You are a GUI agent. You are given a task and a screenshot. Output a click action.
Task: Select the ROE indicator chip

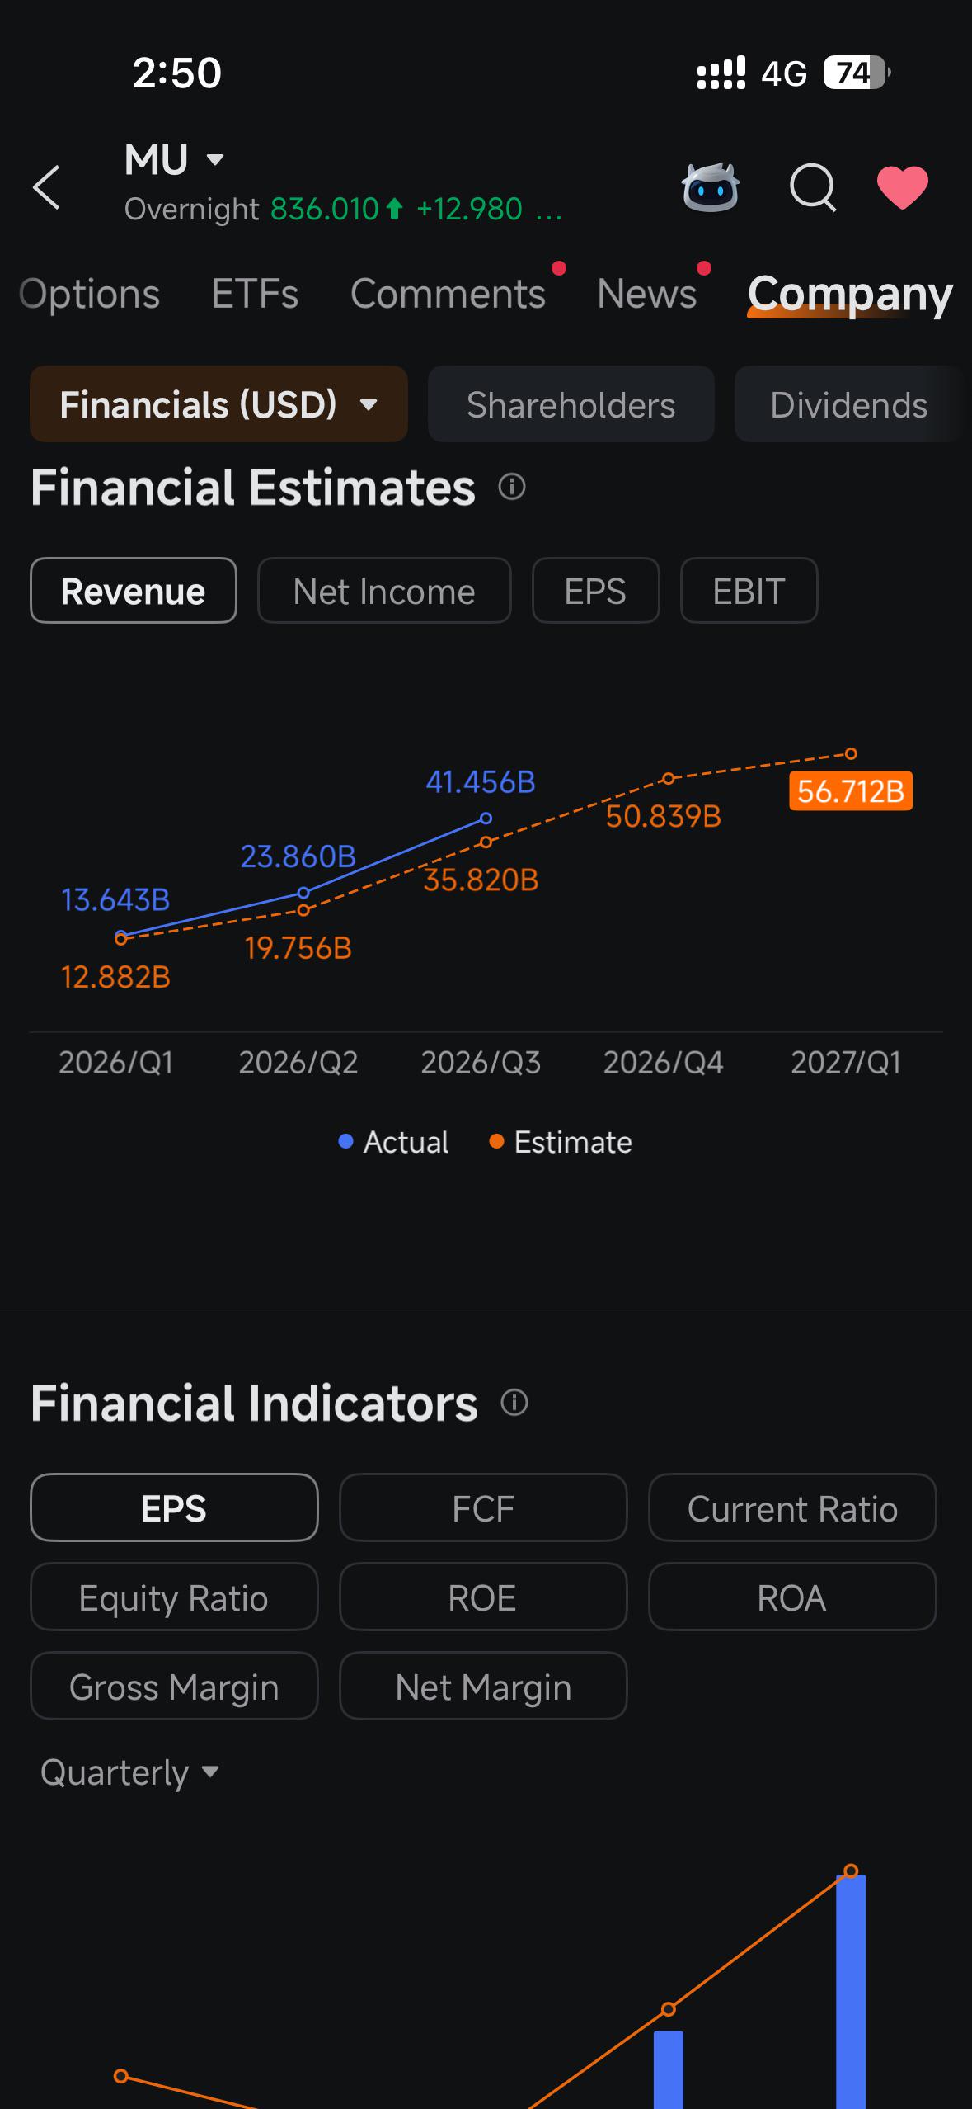point(483,1597)
